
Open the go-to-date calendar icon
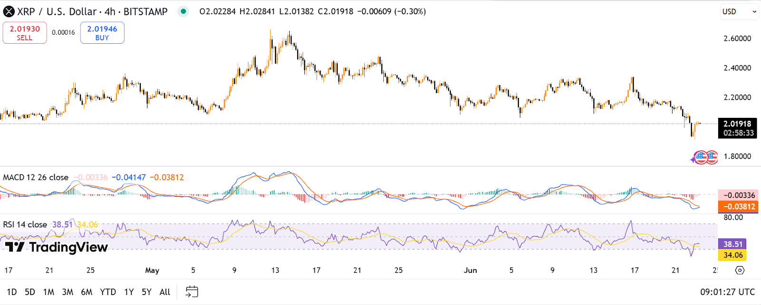tap(192, 292)
